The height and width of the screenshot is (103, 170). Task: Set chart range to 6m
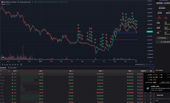(x=7, y=64)
